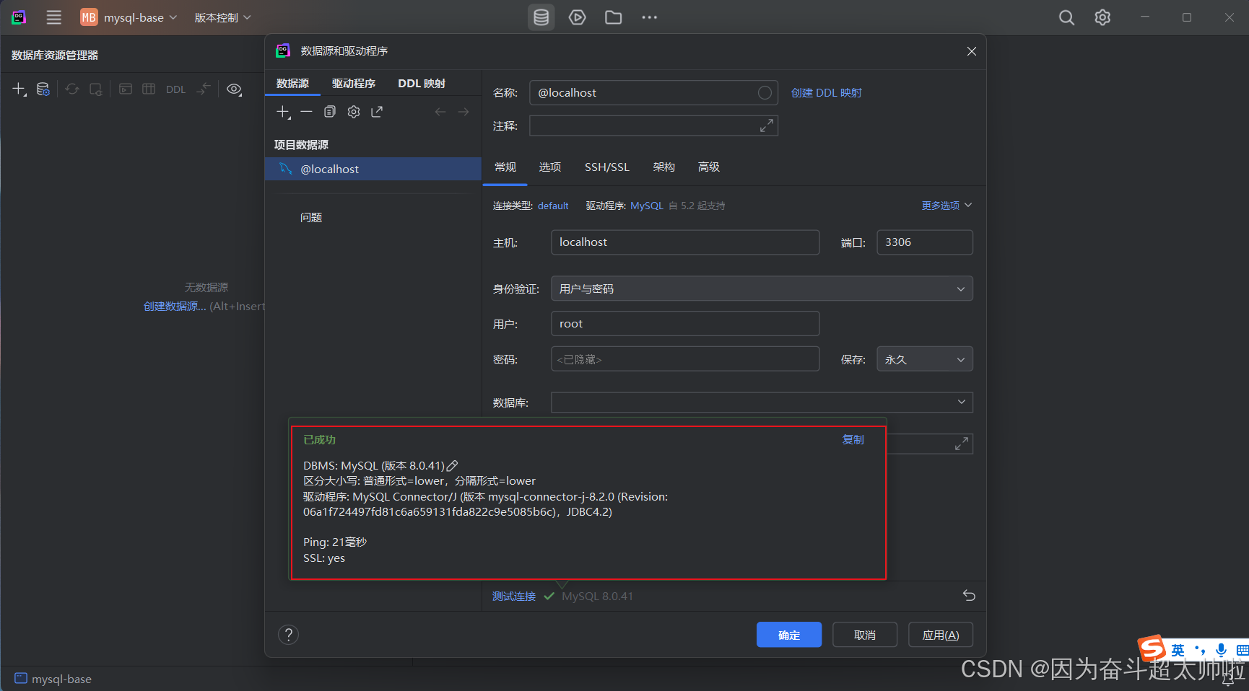The height and width of the screenshot is (691, 1249).
Task: Open the database tool icon in title bar
Action: click(x=541, y=17)
